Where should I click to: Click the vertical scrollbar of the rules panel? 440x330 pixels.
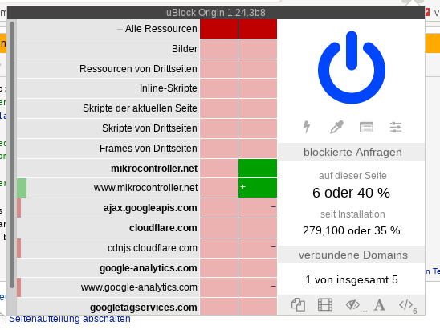click(12, 155)
